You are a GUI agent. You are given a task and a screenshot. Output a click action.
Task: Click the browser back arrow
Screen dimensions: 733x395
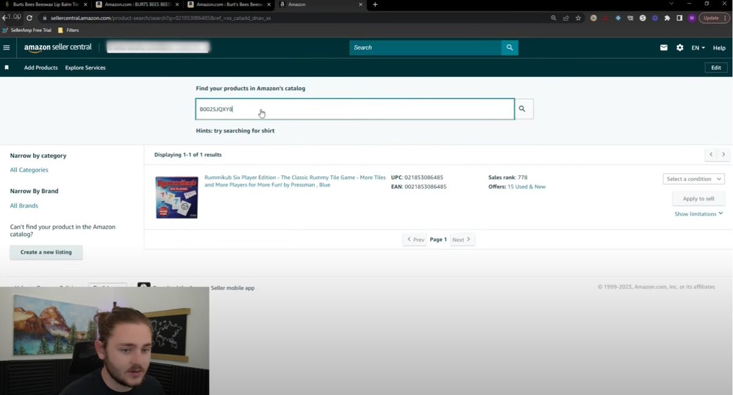[5, 18]
